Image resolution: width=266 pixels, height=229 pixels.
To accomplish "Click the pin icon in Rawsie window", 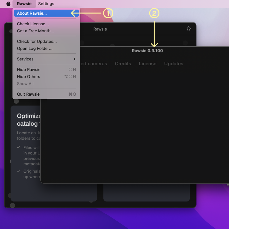I will coord(189,29).
